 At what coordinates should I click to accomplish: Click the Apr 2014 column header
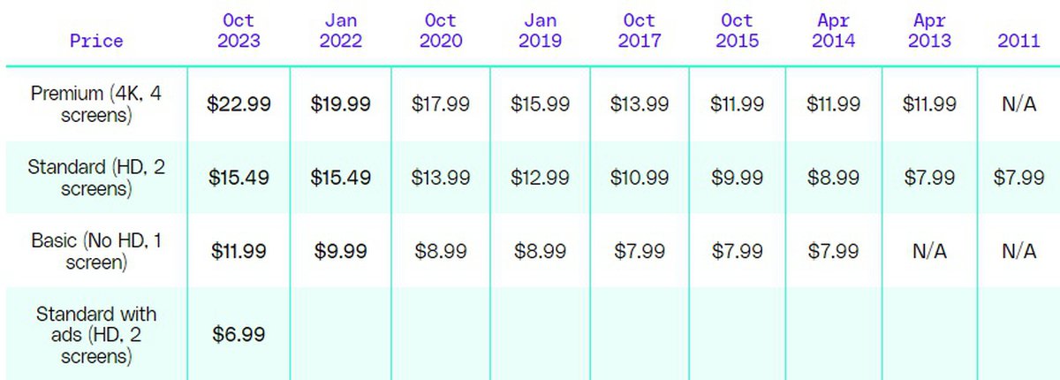point(833,31)
